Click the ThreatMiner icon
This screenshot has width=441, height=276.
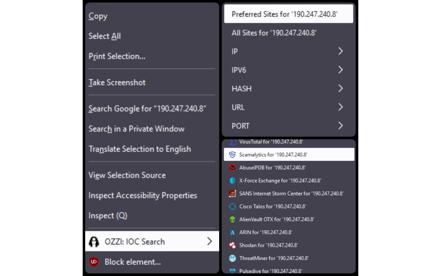(x=233, y=258)
